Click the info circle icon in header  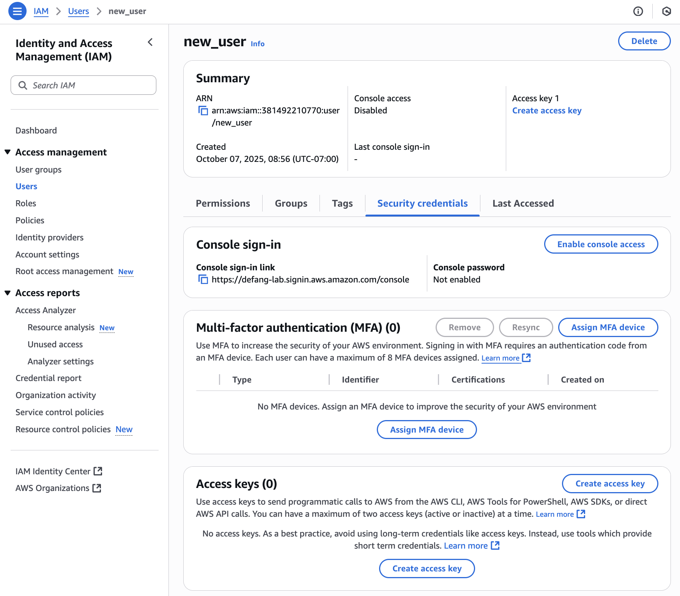click(x=638, y=11)
